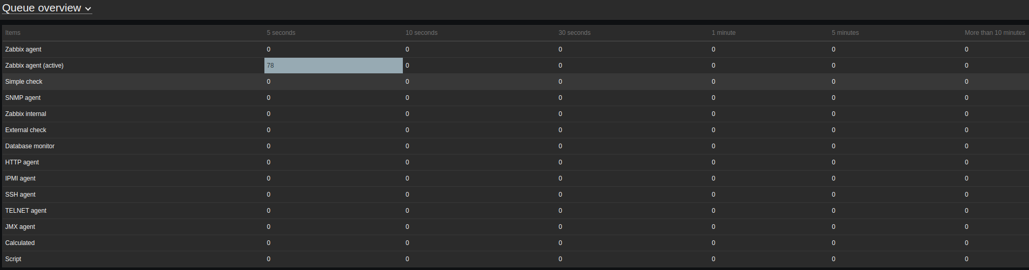Click the highlighted 78 cell
The image size is (1029, 270).
(x=333, y=66)
